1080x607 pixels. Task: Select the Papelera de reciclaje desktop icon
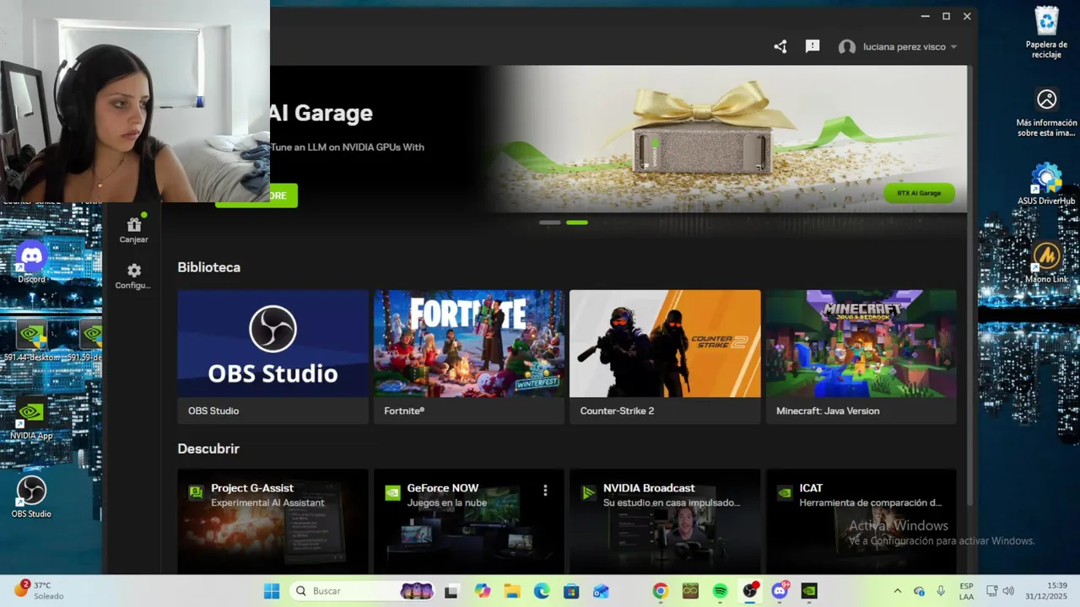(x=1046, y=32)
